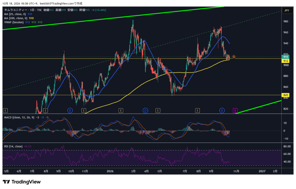This screenshot has width=296, height=189.
Task: Select the thick green upper channel trend line
Action: tap(113, 18)
